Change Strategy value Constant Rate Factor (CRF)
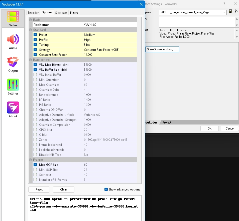Image resolution: width=239 pixels, height=221 pixels. click(109, 50)
